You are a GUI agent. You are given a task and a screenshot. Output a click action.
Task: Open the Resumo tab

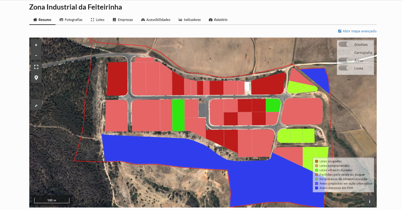(42, 20)
